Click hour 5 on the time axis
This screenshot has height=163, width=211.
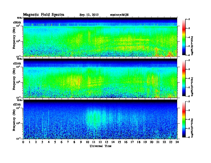click(x=55, y=142)
